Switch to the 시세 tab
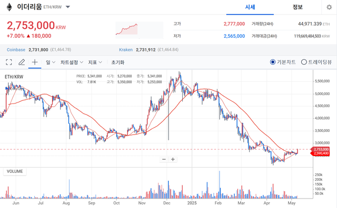The image size is (337, 208). (x=250, y=7)
